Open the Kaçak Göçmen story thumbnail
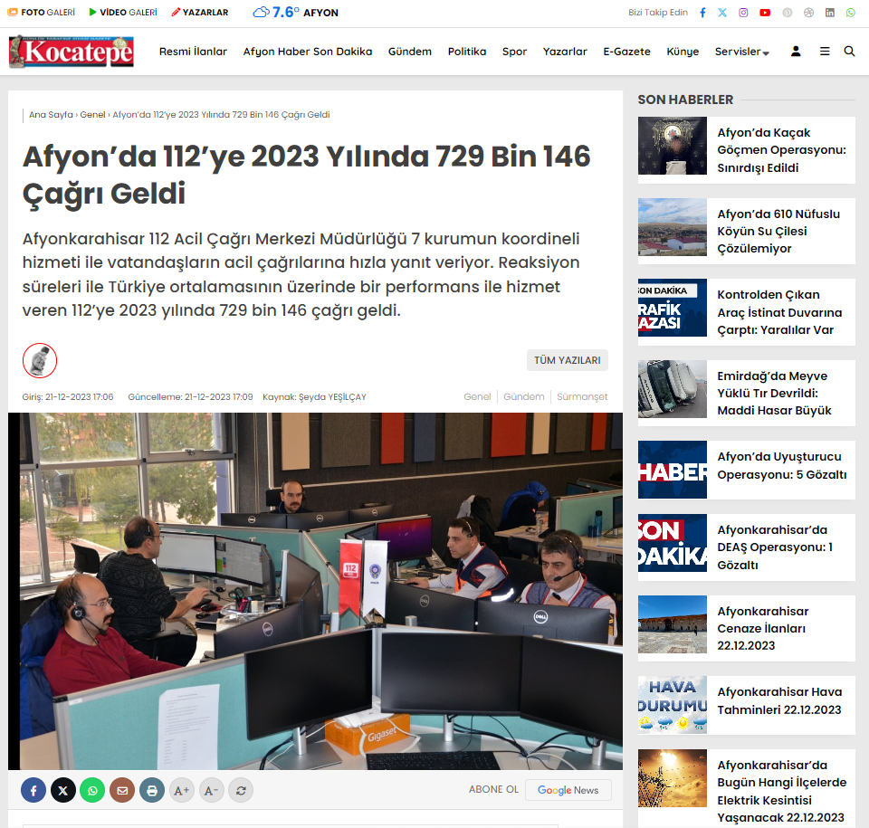869x828 pixels. [x=673, y=146]
